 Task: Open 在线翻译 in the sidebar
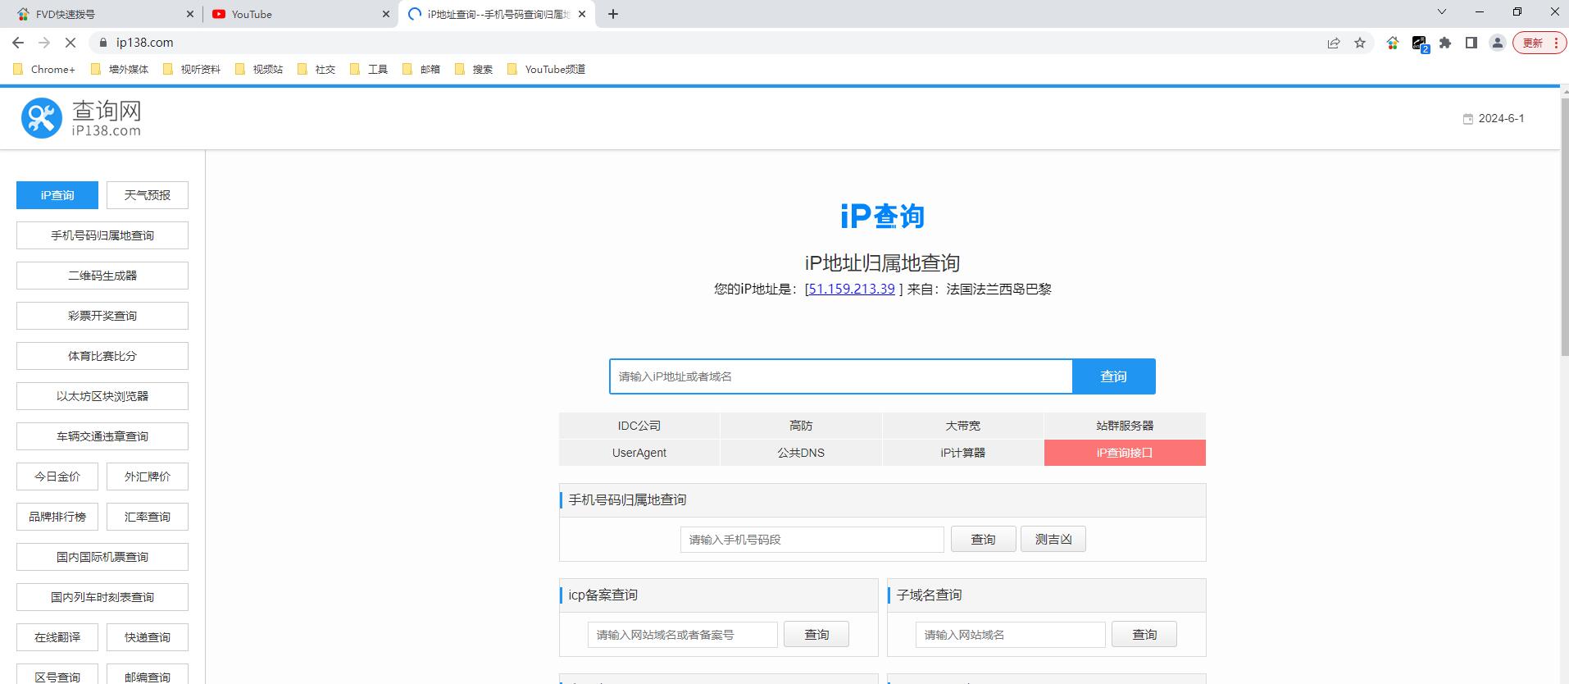57,637
